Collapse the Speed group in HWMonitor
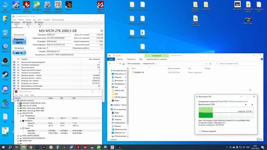The width and height of the screenshot is (267, 150). 20,128
